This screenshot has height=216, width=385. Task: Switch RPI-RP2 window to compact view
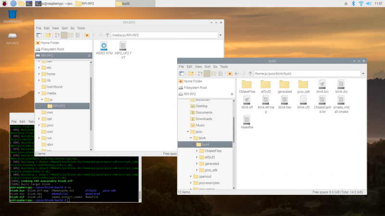click(x=71, y=35)
